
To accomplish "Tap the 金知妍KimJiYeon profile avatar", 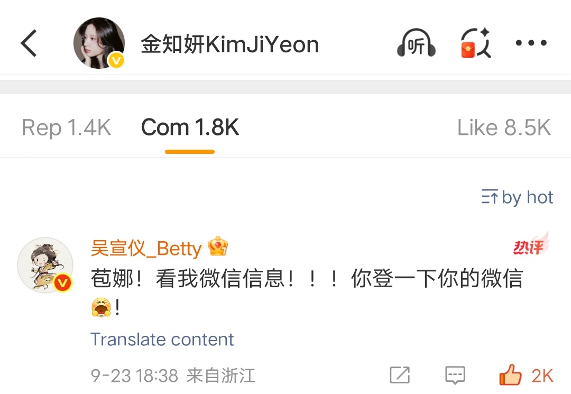I will click(99, 43).
